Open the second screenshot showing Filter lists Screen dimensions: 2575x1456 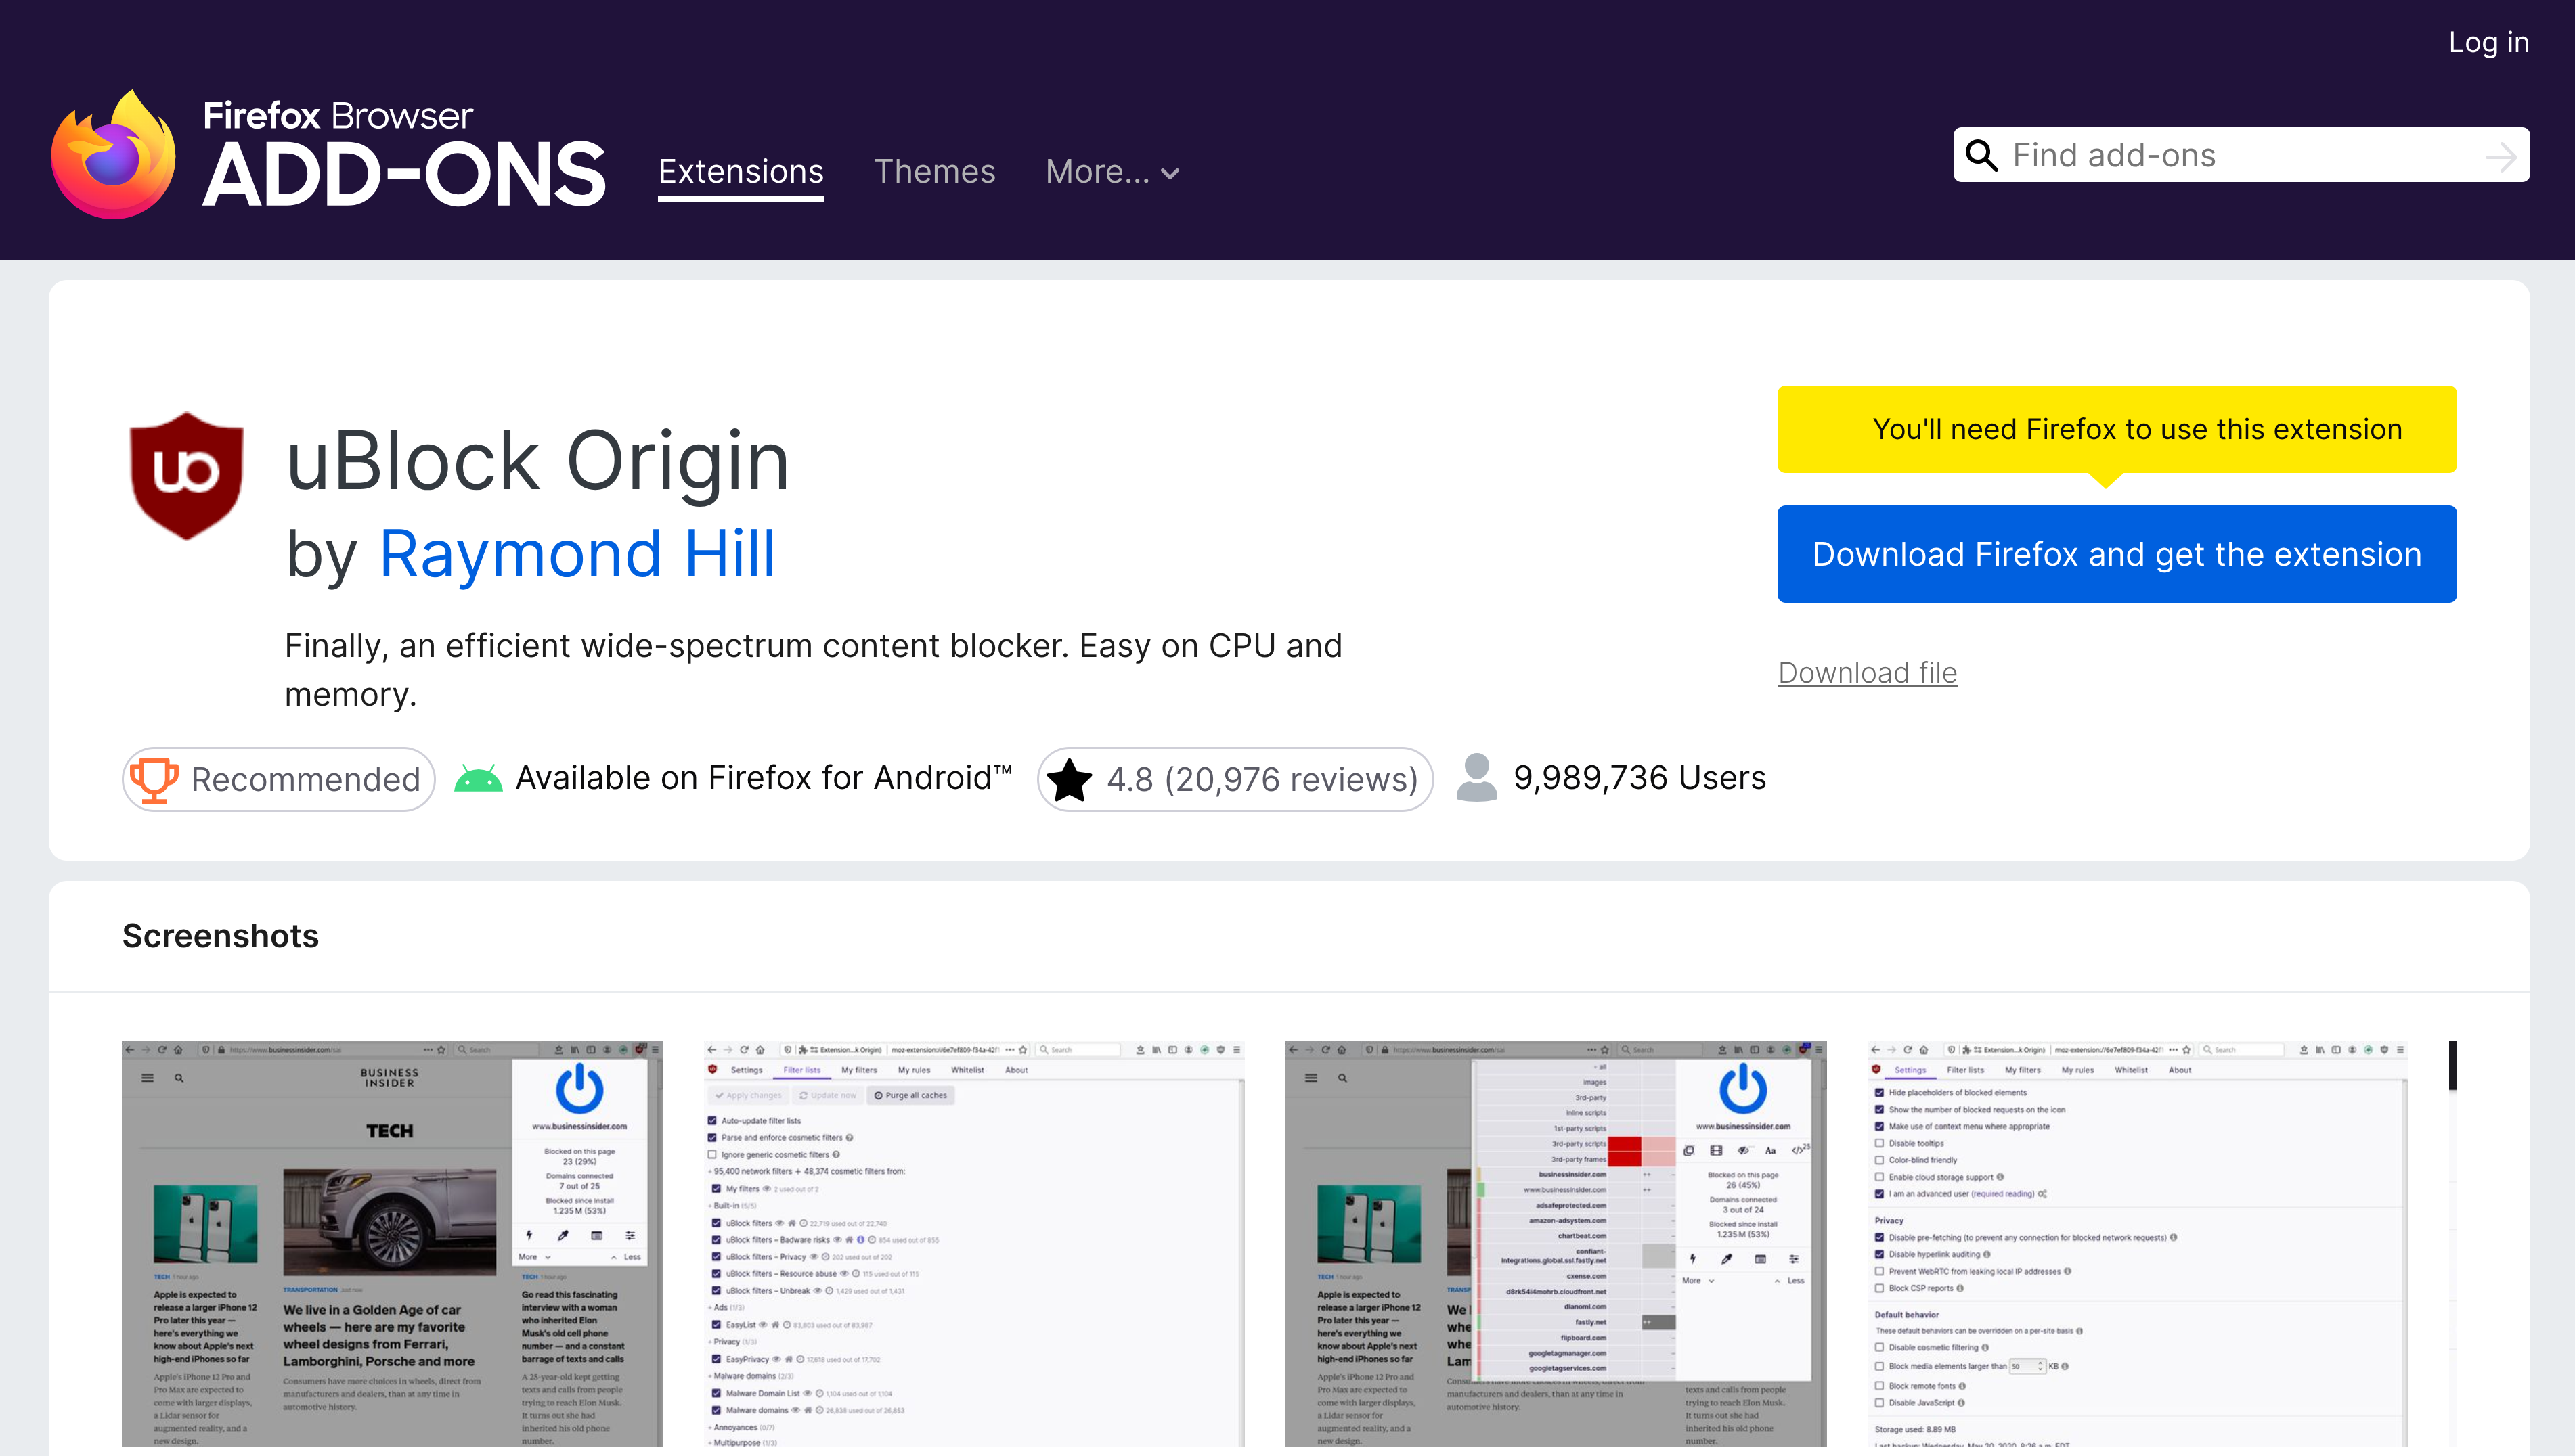974,1243
